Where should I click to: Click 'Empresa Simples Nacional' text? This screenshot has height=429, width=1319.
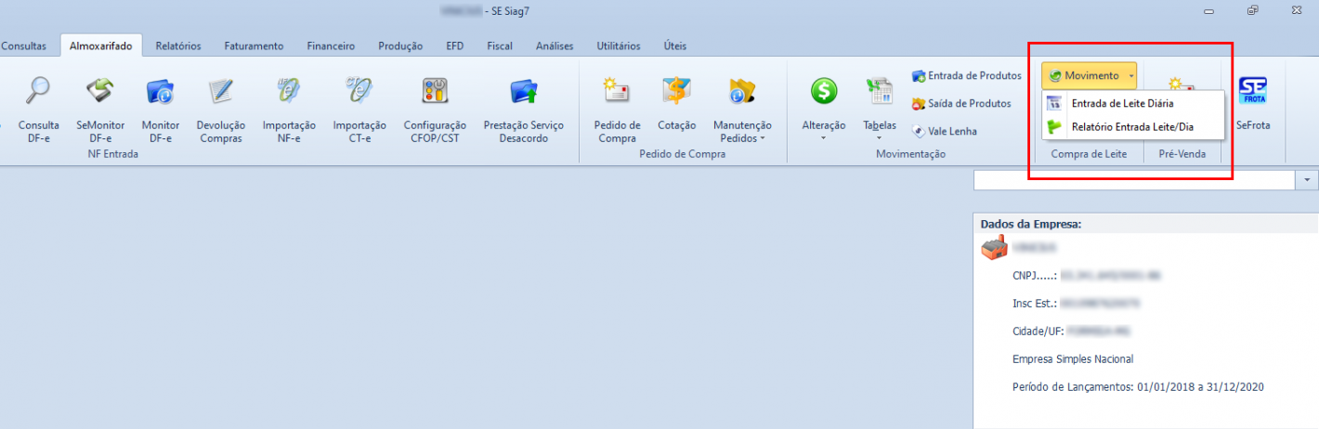1073,358
